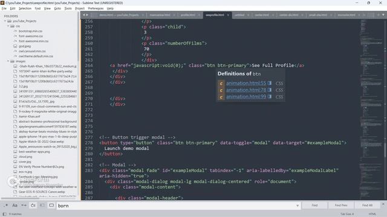Switch to the seeprofile.html tab

click(215, 15)
